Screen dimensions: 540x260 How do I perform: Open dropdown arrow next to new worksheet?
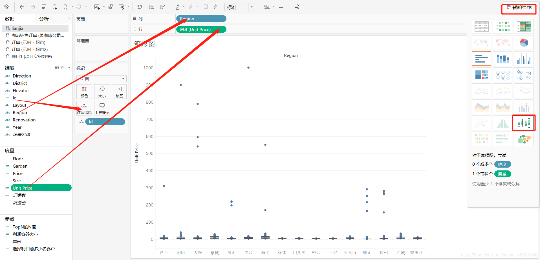[104, 7]
